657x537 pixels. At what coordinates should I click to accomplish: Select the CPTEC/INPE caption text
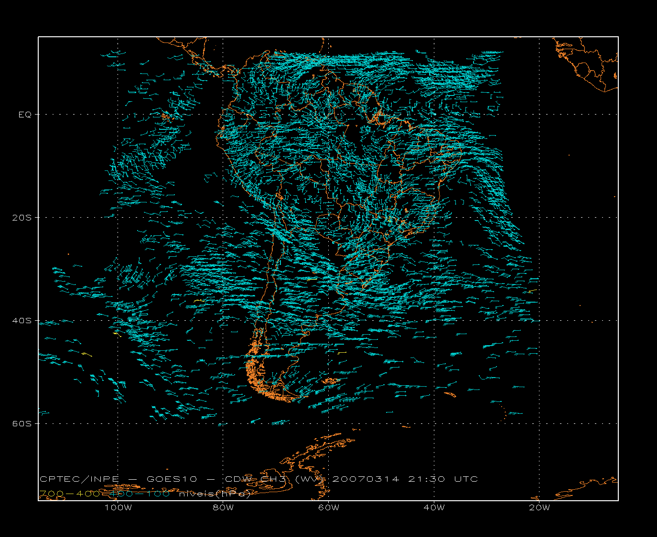(79, 479)
